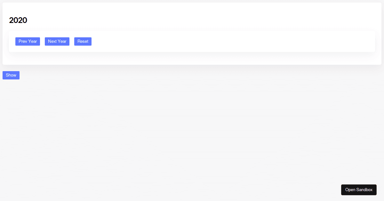Launch the Open Sandbox link
This screenshot has height=201, width=384.
click(x=359, y=190)
